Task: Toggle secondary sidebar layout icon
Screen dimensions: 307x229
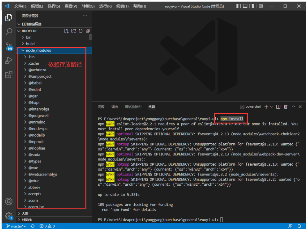Action: pos(251,6)
